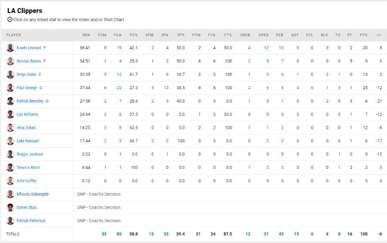Click Paul George's 13 three-point attempts
387x243 pixels.
(x=166, y=88)
